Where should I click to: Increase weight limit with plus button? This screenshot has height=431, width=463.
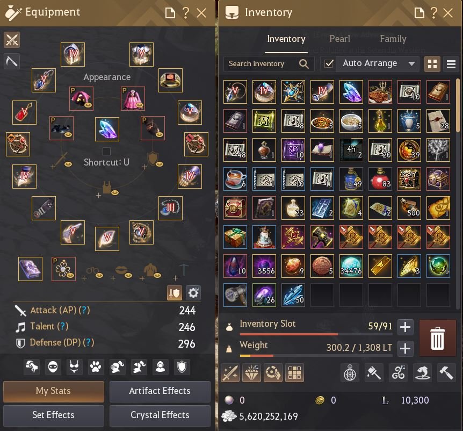click(405, 349)
